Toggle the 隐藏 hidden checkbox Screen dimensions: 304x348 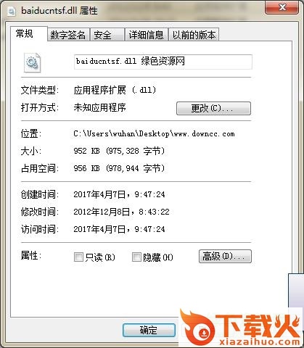pos(136,257)
